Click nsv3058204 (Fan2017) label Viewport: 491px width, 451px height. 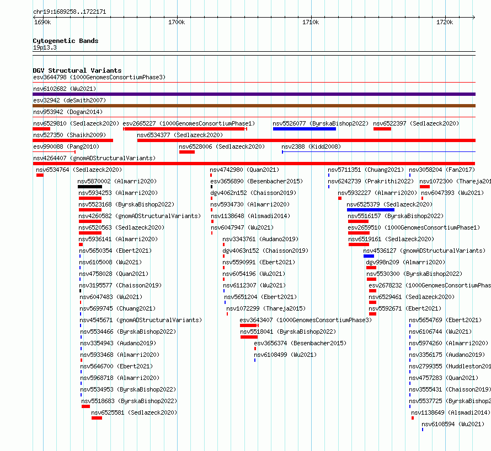[442, 170]
